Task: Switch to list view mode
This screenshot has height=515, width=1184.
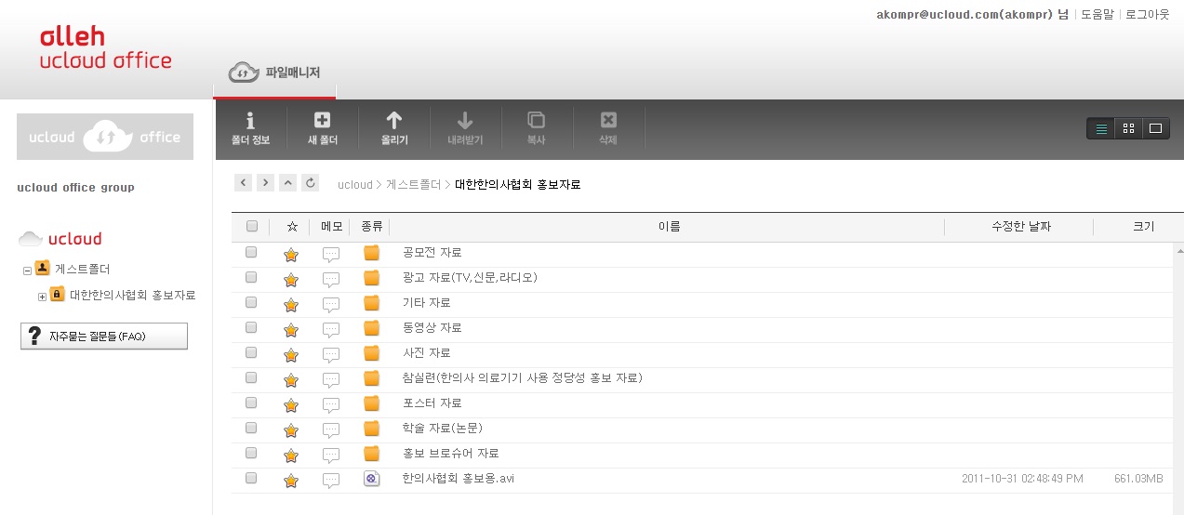Action: click(x=1102, y=129)
